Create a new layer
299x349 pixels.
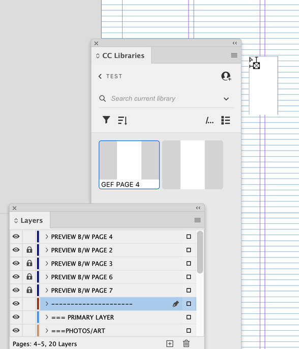pos(170,343)
